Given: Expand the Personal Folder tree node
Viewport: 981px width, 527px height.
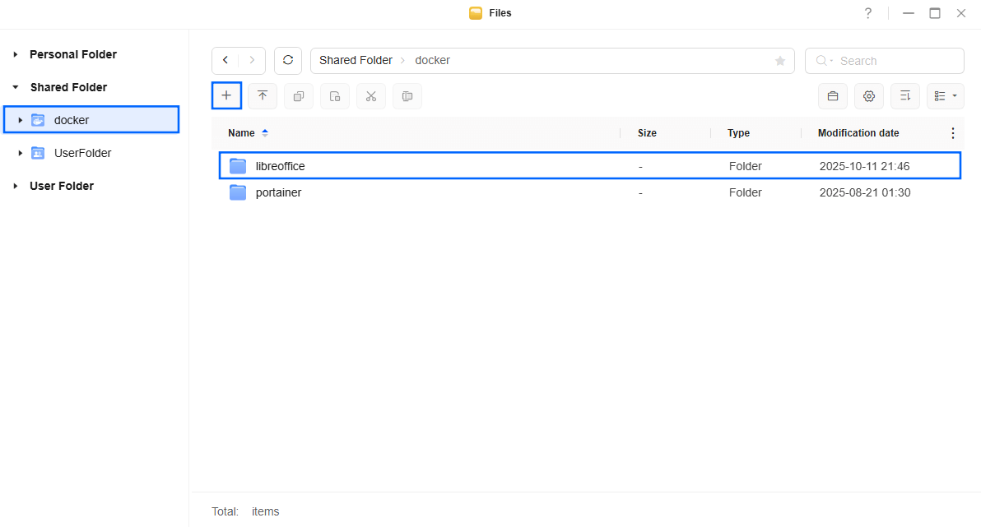Looking at the screenshot, I should (x=16, y=54).
